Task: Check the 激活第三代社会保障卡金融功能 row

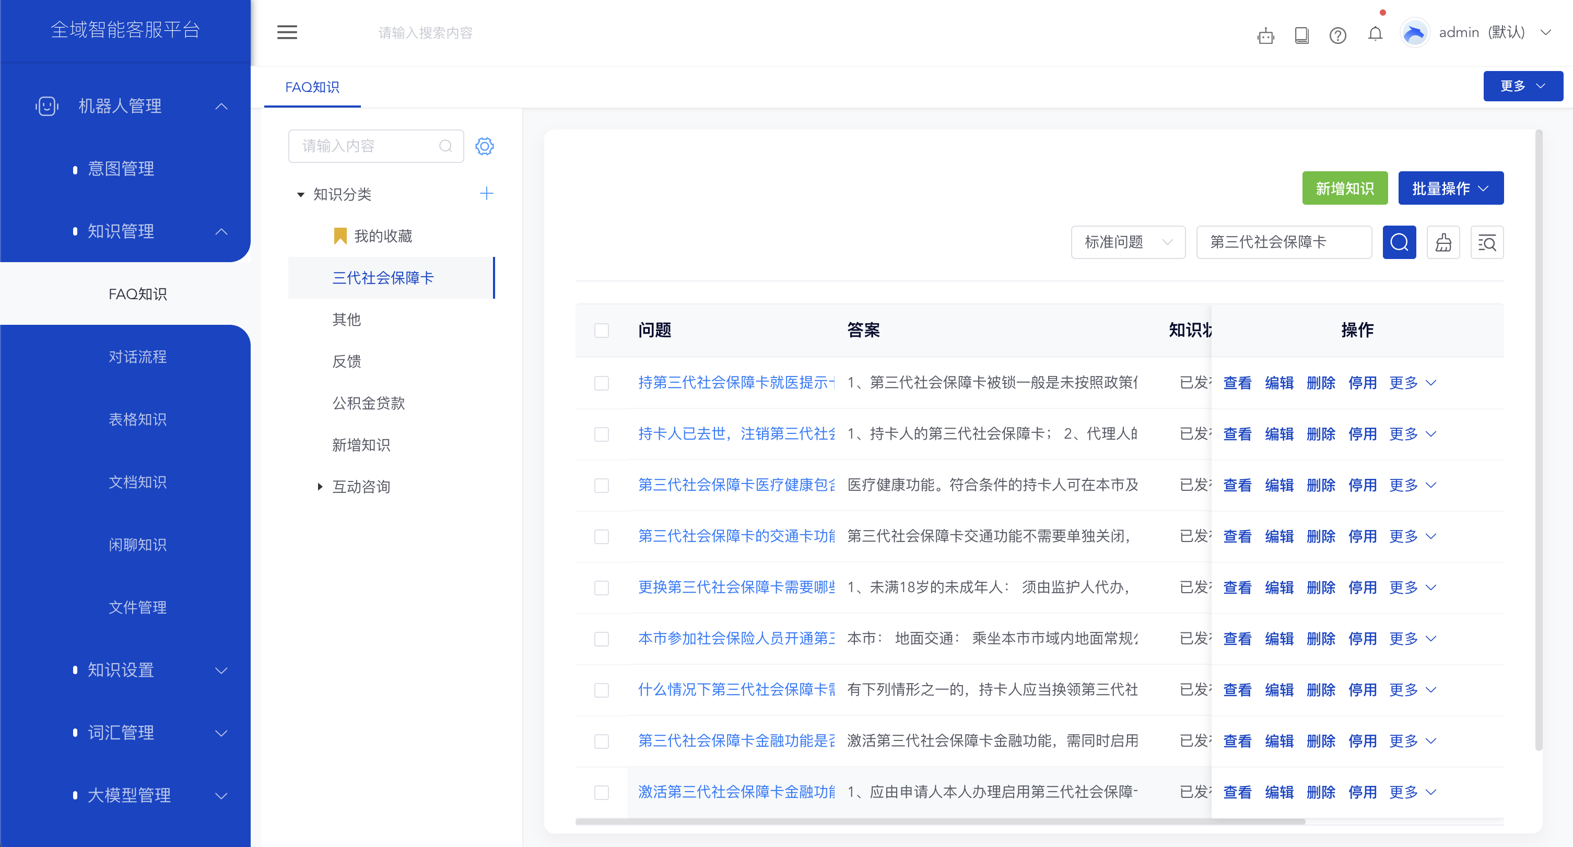Action: [x=602, y=792]
